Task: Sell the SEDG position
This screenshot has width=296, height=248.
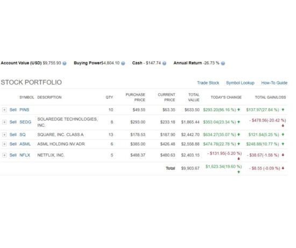Action: point(13,122)
